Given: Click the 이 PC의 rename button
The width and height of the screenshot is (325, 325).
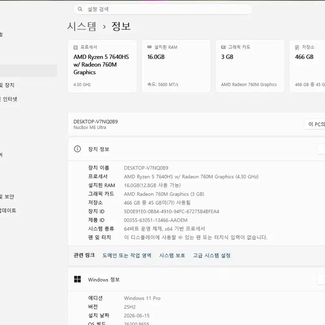Looking at the screenshot, I should click(315, 124).
